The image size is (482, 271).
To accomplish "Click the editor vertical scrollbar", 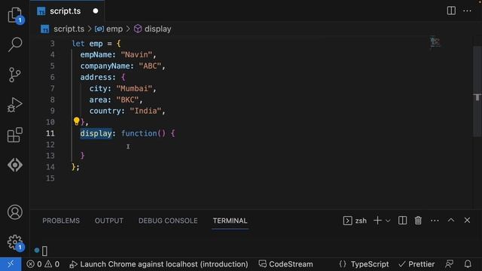I will click(477, 91).
